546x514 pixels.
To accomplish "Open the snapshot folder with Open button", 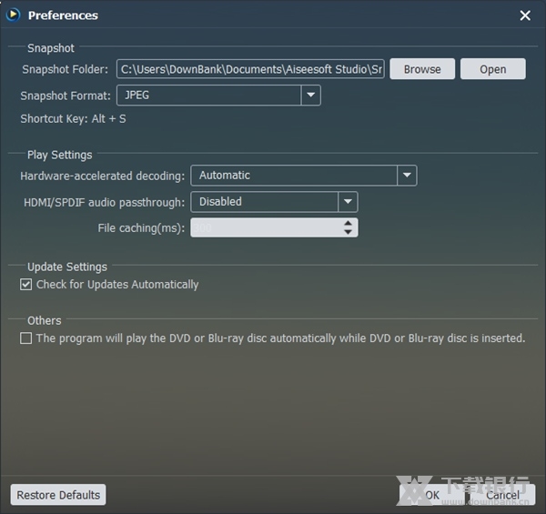I will point(492,69).
